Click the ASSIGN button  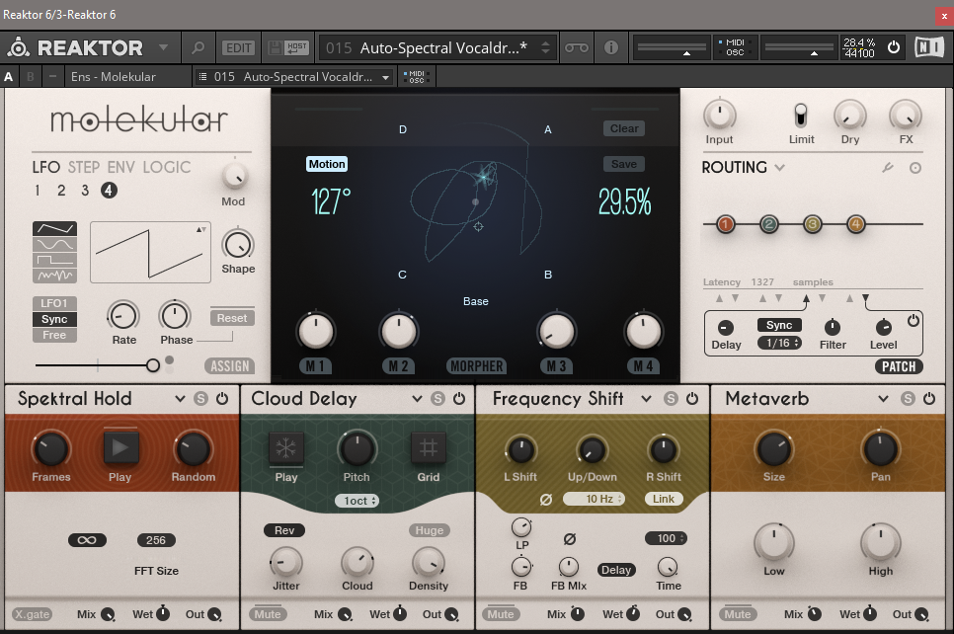pyautogui.click(x=229, y=366)
